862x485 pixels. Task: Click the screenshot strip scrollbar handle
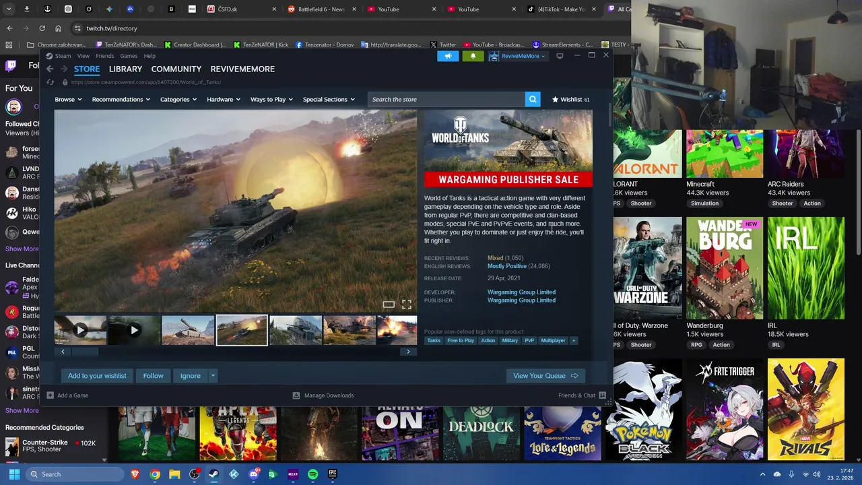(85, 352)
